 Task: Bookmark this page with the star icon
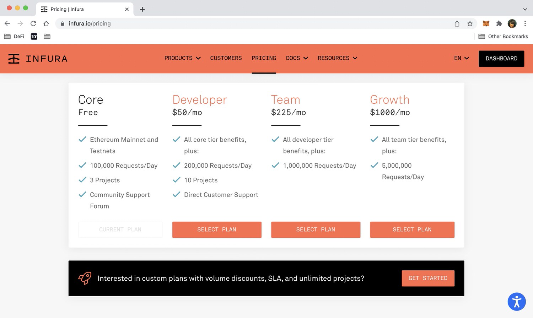[470, 23]
